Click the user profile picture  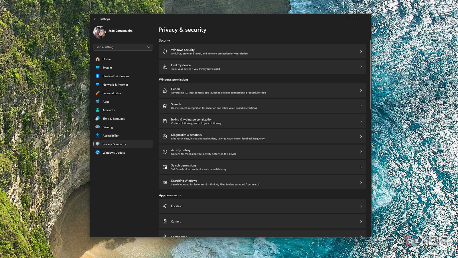(100, 32)
